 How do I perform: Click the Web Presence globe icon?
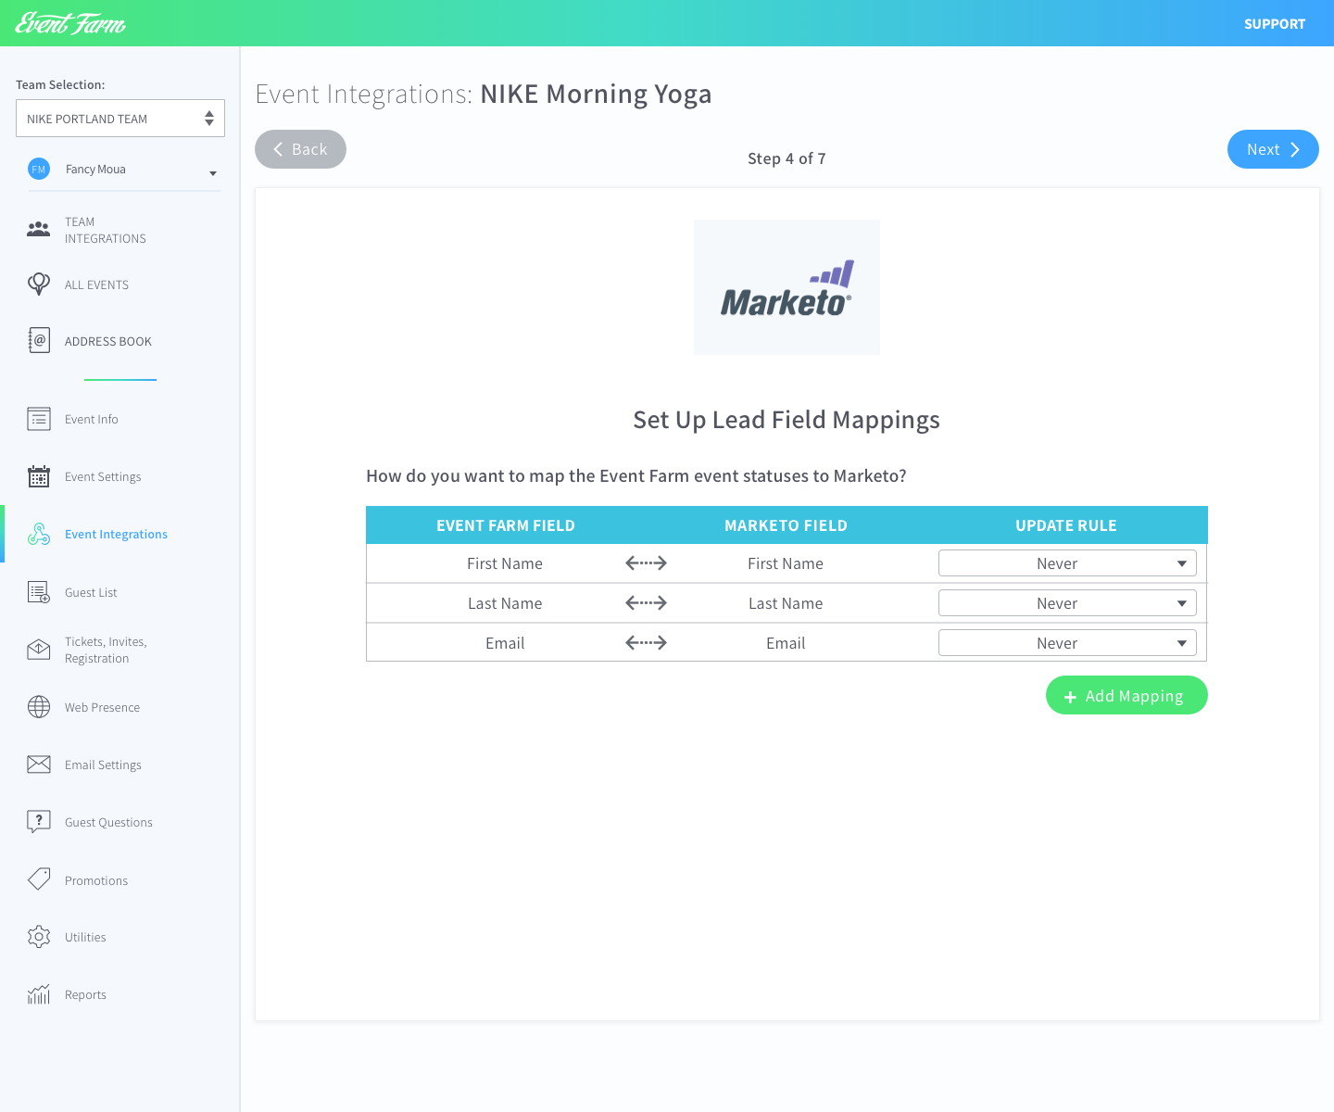point(39,707)
